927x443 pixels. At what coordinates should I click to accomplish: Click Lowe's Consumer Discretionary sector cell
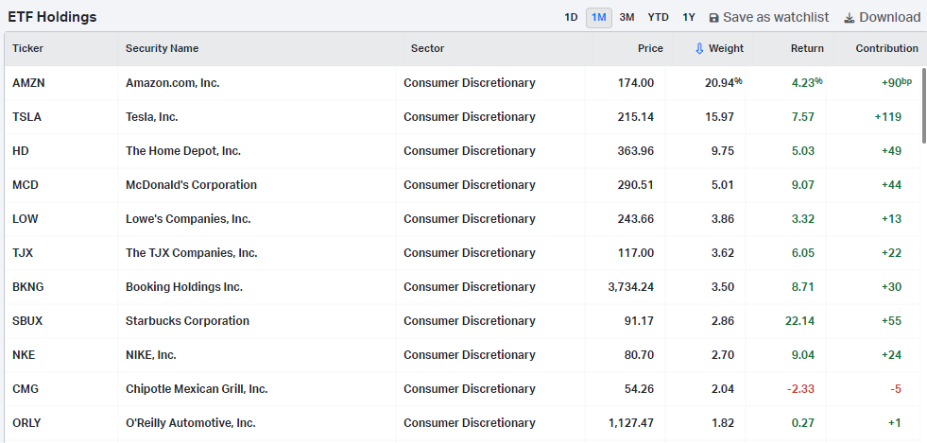click(x=470, y=219)
